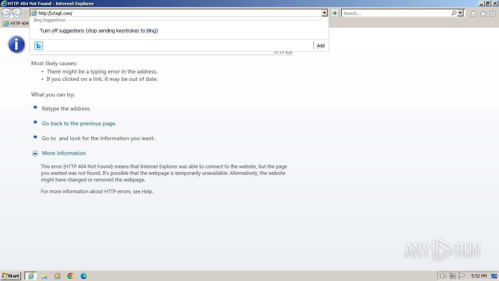Restore down the Internet Explorer window

tap(488, 4)
